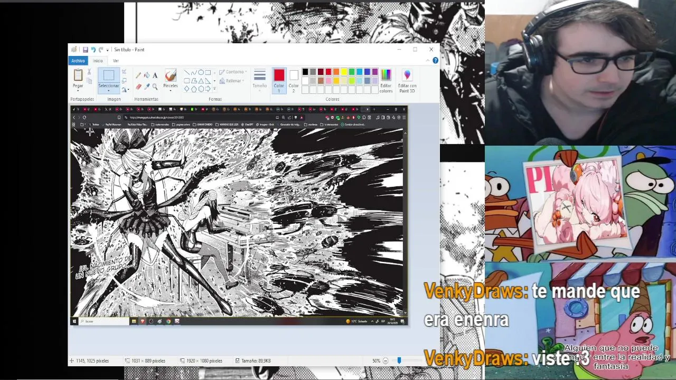Select the Text tool
676x380 pixels.
click(x=155, y=75)
